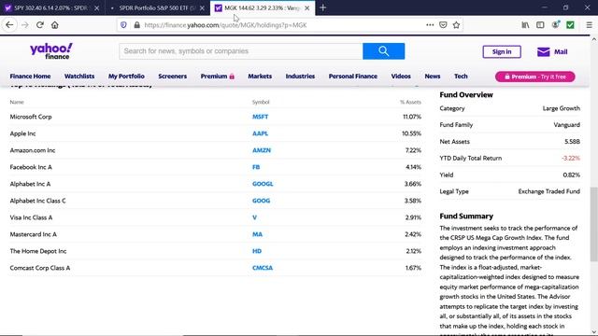
Task: Open the GOOG symbol link
Action: pyautogui.click(x=261, y=201)
